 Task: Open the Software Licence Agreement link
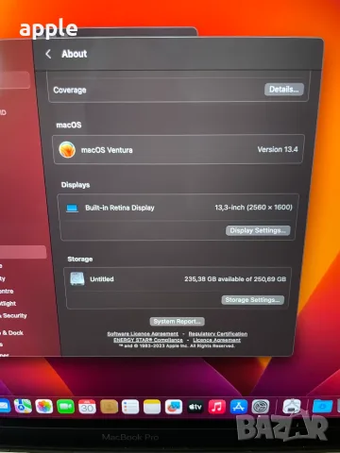coord(143,334)
